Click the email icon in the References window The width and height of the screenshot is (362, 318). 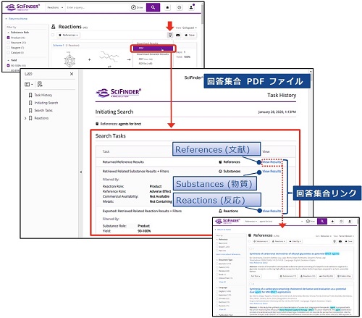(x=340, y=241)
